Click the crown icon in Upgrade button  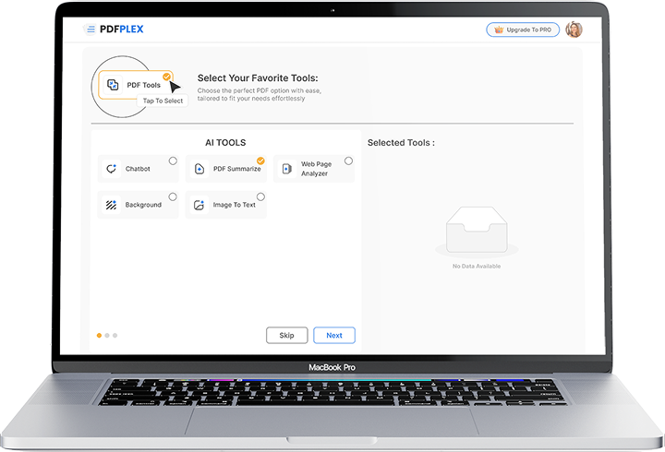[x=500, y=30]
